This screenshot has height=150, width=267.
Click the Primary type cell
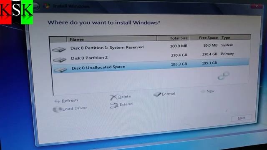coord(227,54)
